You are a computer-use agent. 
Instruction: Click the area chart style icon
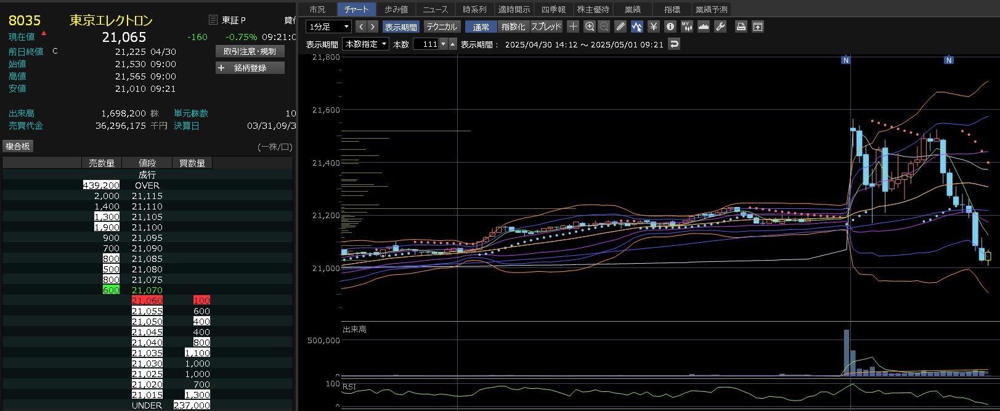[x=703, y=26]
